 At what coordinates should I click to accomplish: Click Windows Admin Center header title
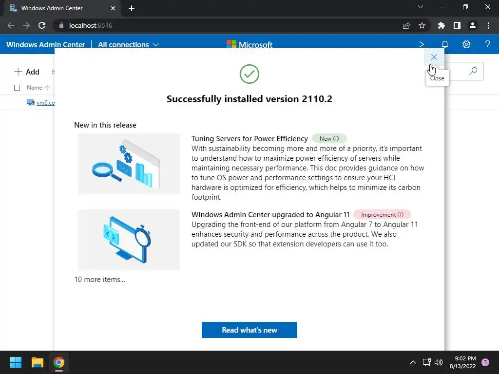pos(45,44)
